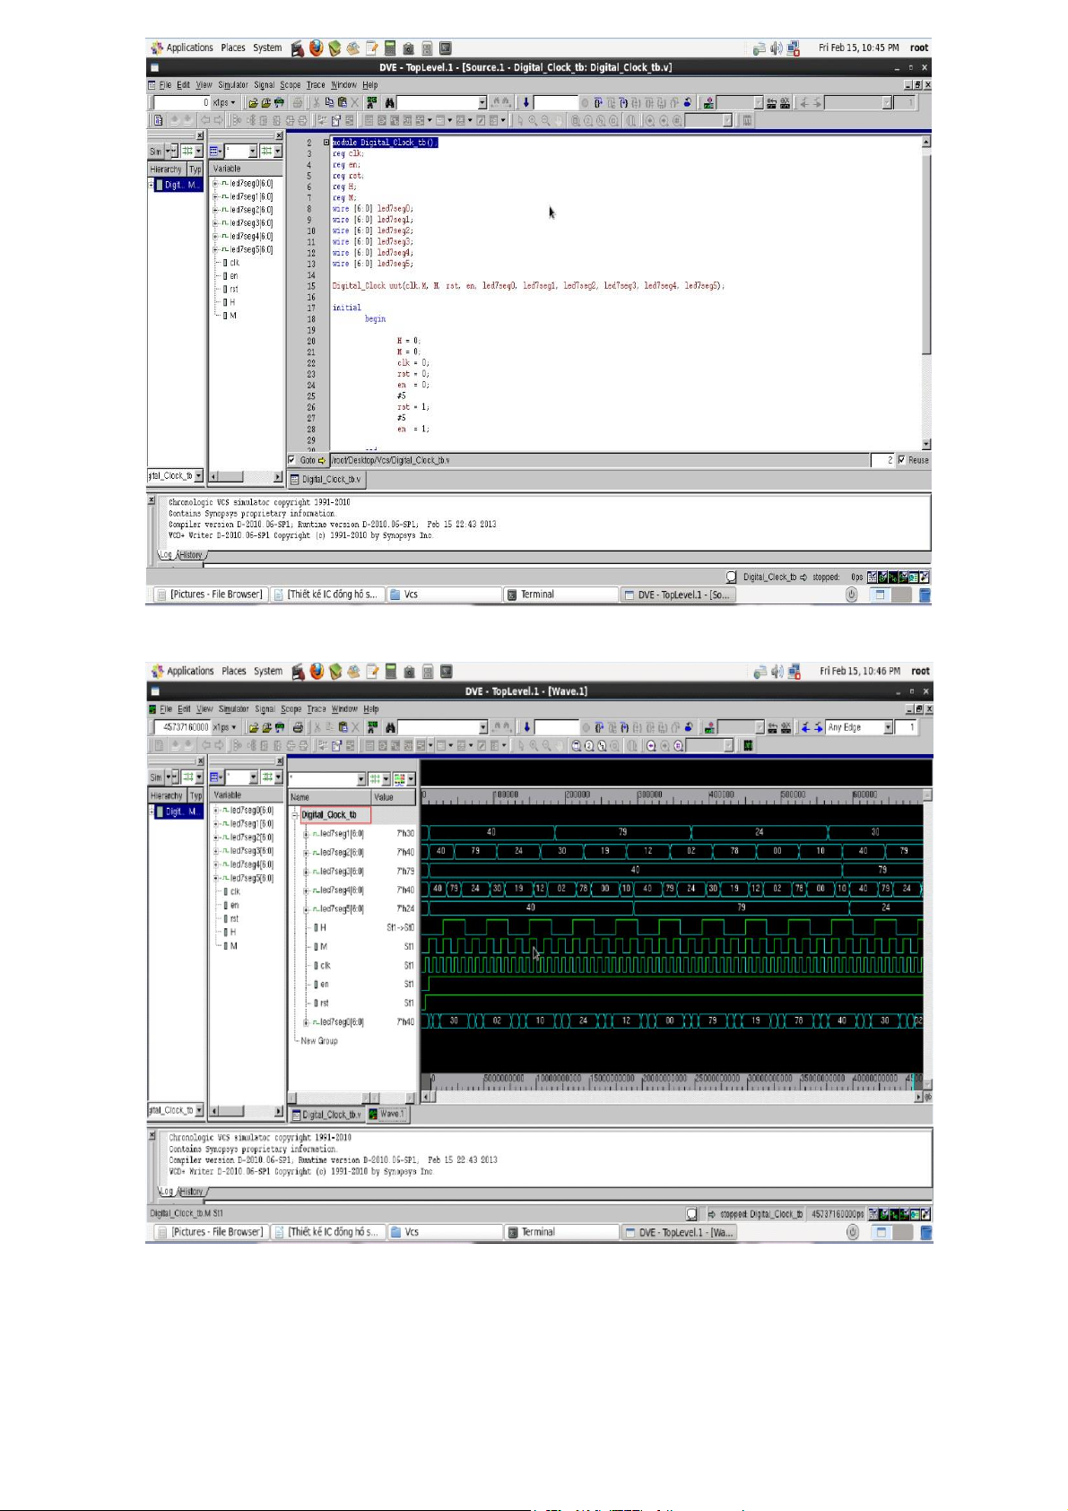Click search-forward arrow beside Any Edge dropdown

point(817,728)
